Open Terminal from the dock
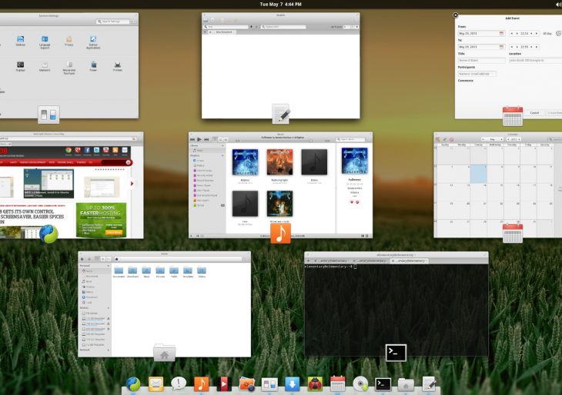 coord(383,383)
